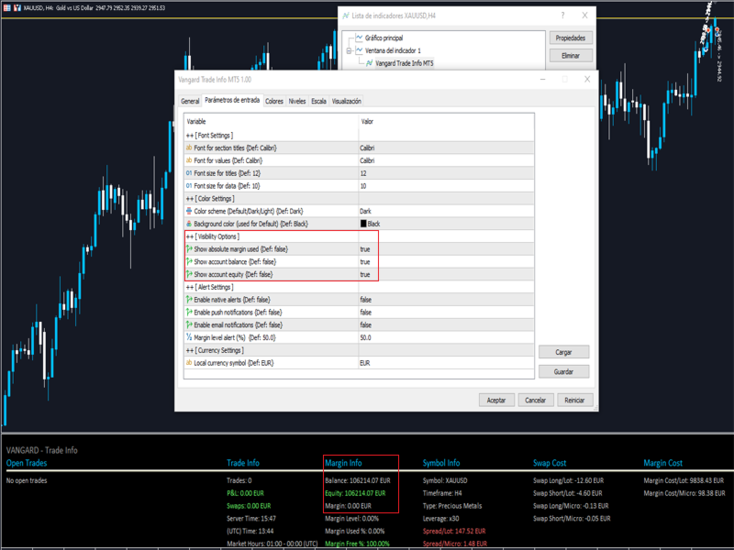Toggle Enable push notifications false value

[x=446, y=313]
